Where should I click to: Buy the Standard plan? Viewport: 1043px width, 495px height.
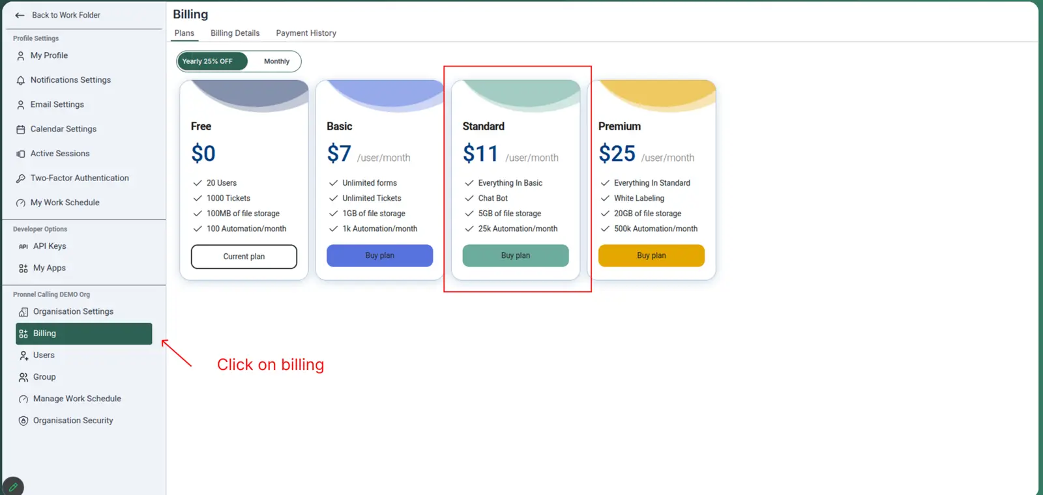(515, 255)
